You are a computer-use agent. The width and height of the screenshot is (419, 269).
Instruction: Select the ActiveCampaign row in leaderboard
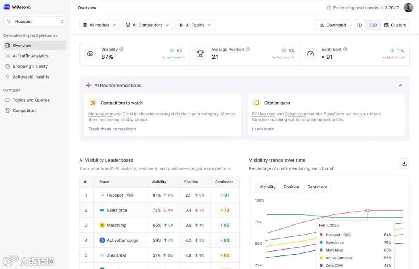(x=159, y=240)
